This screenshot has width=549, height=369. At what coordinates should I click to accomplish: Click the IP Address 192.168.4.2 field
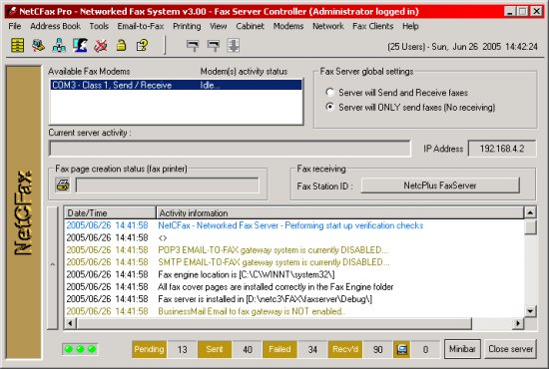[502, 149]
